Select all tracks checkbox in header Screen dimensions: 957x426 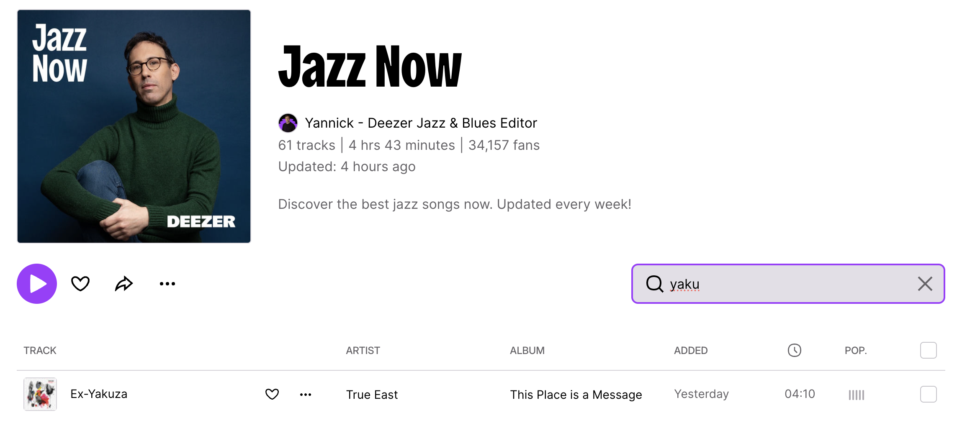point(928,350)
